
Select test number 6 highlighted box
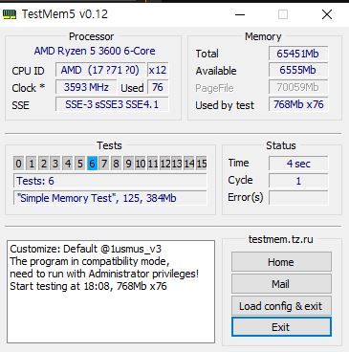click(92, 164)
